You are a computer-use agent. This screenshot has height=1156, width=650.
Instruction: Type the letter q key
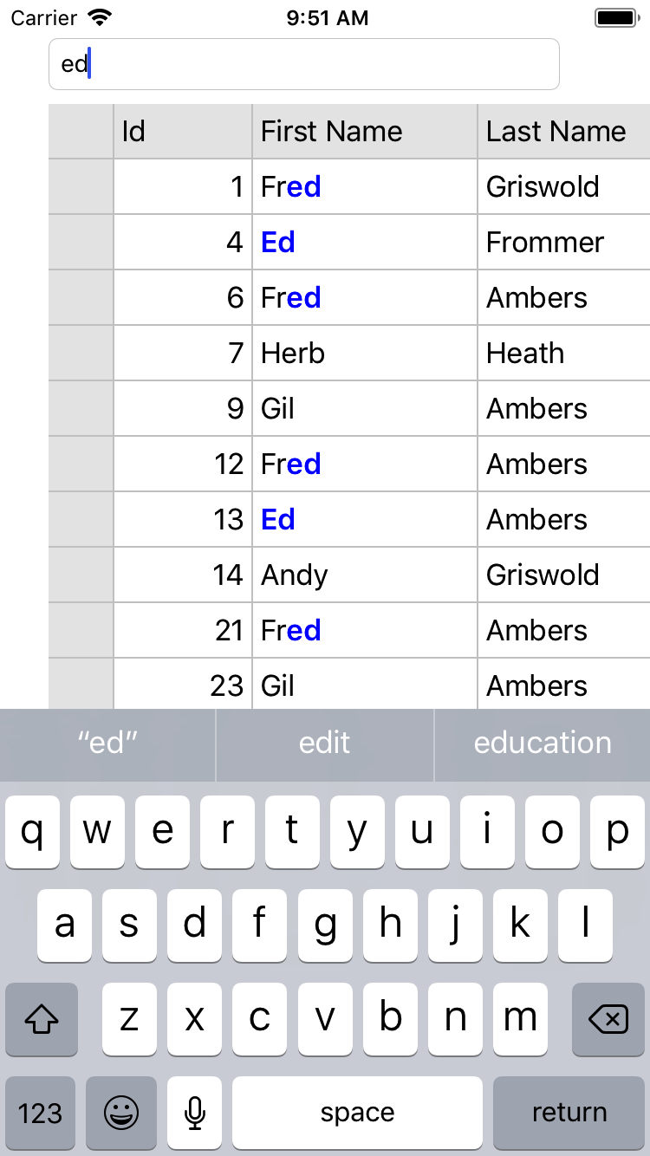click(x=32, y=832)
